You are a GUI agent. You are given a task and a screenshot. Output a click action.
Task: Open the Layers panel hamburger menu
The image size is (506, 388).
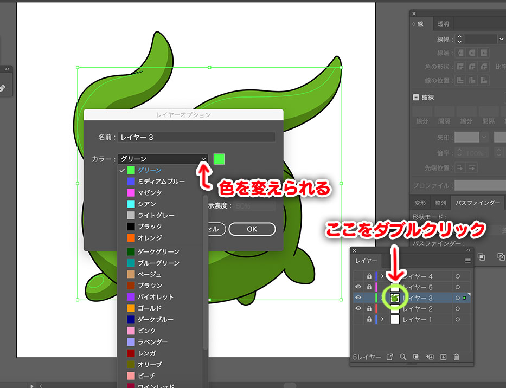pos(467,261)
